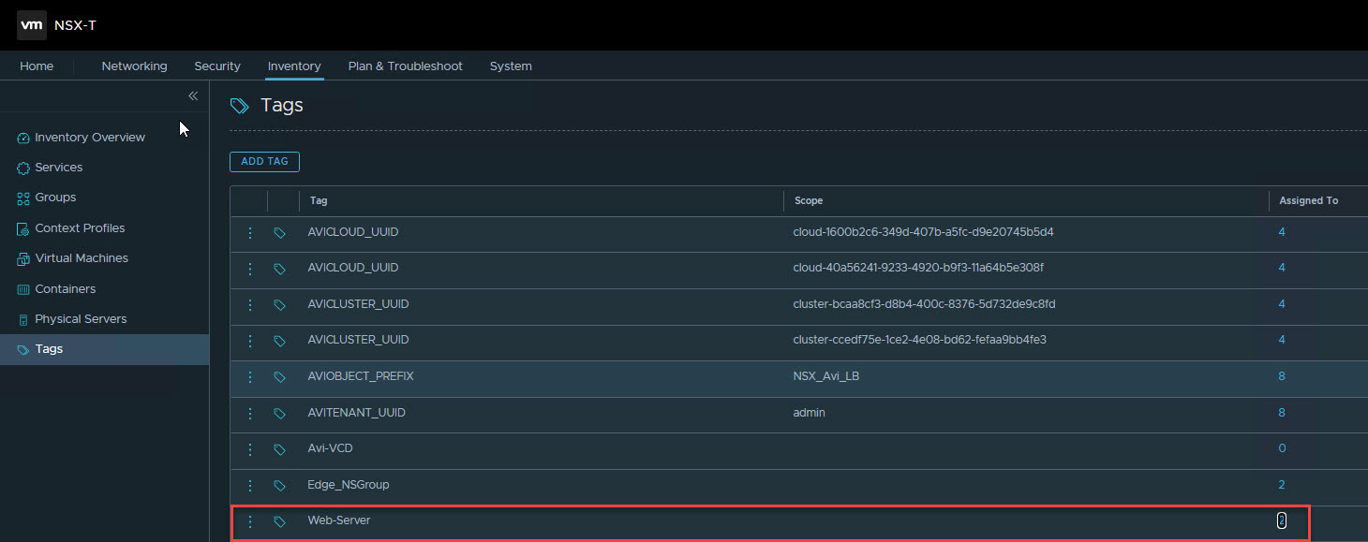Open actions menu for Edge_NSGroup tag
The image size is (1368, 542).
point(249,486)
